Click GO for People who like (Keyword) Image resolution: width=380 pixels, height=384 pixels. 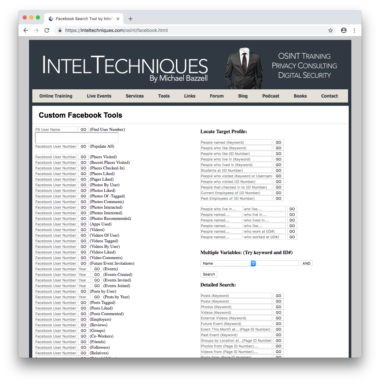coord(278,148)
